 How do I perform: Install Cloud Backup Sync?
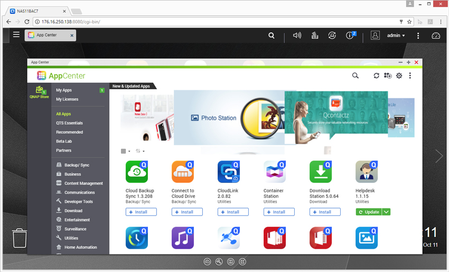[x=141, y=212]
